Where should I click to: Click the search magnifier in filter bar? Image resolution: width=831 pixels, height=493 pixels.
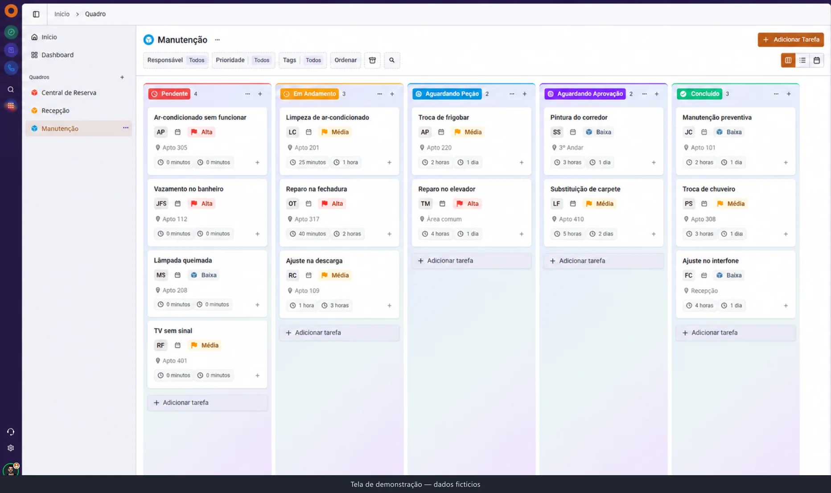392,60
